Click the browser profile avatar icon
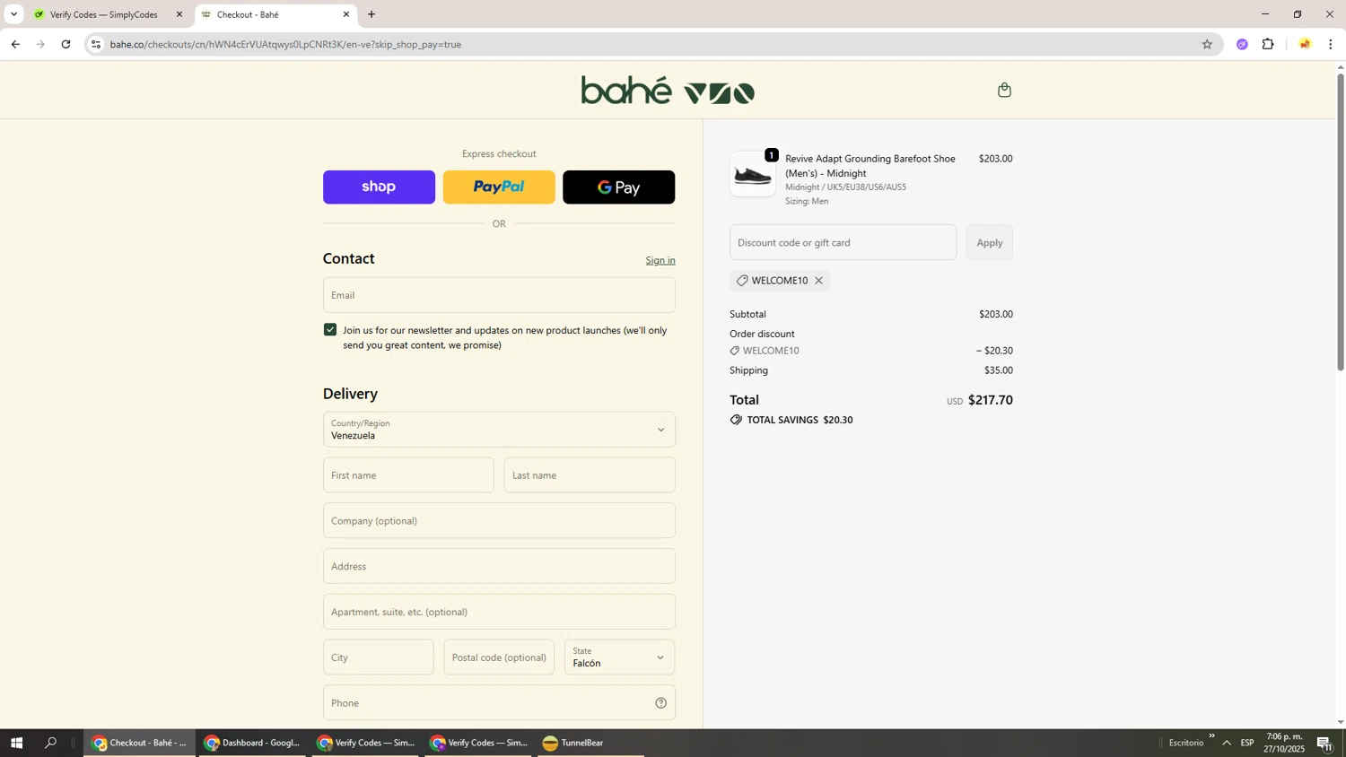Image resolution: width=1346 pixels, height=757 pixels. [1305, 44]
